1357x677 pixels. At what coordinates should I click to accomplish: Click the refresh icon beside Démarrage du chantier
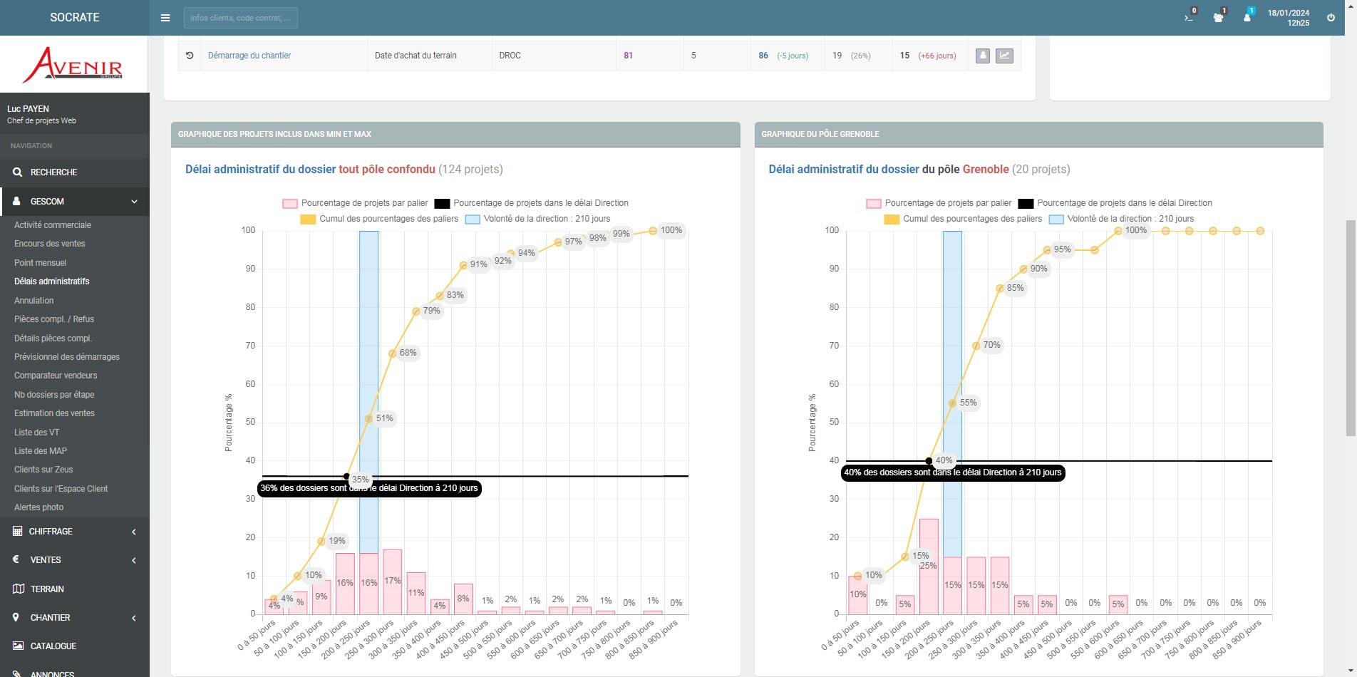pyautogui.click(x=190, y=56)
